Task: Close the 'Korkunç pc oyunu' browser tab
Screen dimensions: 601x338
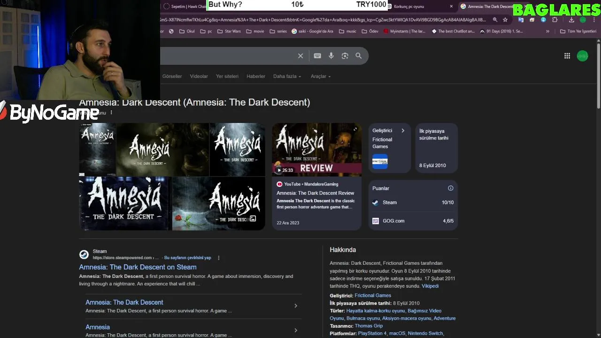Action: (x=451, y=7)
